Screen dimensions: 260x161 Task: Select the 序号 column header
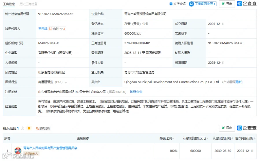coord(7,138)
